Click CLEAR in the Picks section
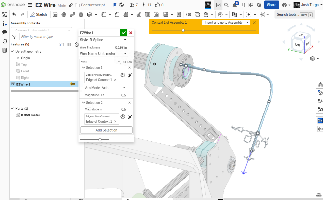 (128, 62)
